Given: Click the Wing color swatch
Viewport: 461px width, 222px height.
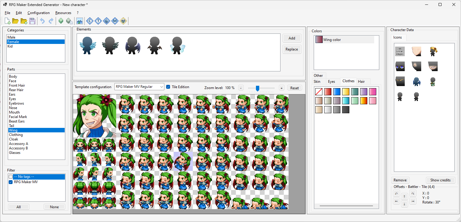Looking at the screenshot, I should 319,40.
